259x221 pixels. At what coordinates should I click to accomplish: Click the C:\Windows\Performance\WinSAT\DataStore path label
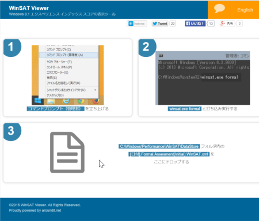pos(159,146)
